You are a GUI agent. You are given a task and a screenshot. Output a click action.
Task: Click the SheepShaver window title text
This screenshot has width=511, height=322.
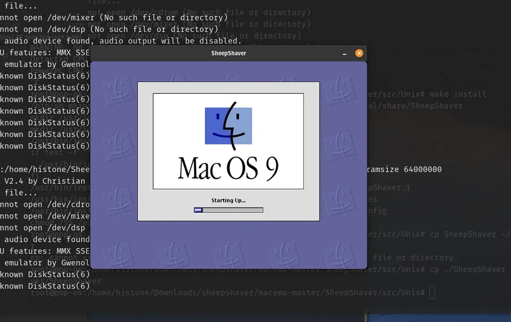pos(229,53)
